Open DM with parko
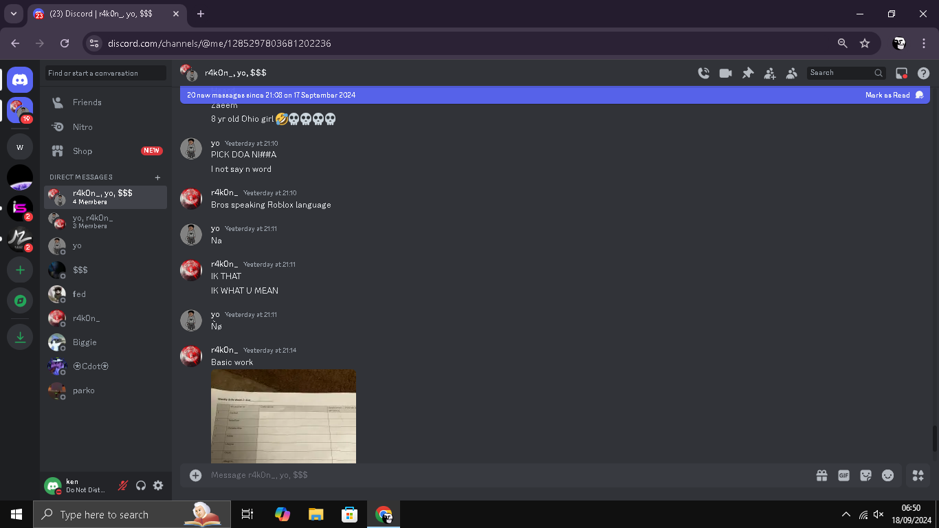This screenshot has width=939, height=528. [x=105, y=390]
